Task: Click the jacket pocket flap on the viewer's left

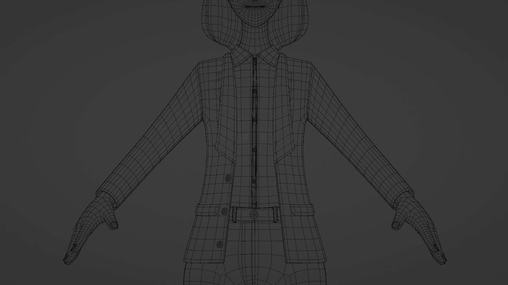Action: click(x=207, y=210)
